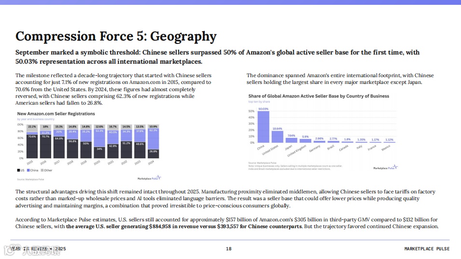The image size is (461, 259).
Task: Click the 2.96% Germany value label
Action: click(x=319, y=138)
